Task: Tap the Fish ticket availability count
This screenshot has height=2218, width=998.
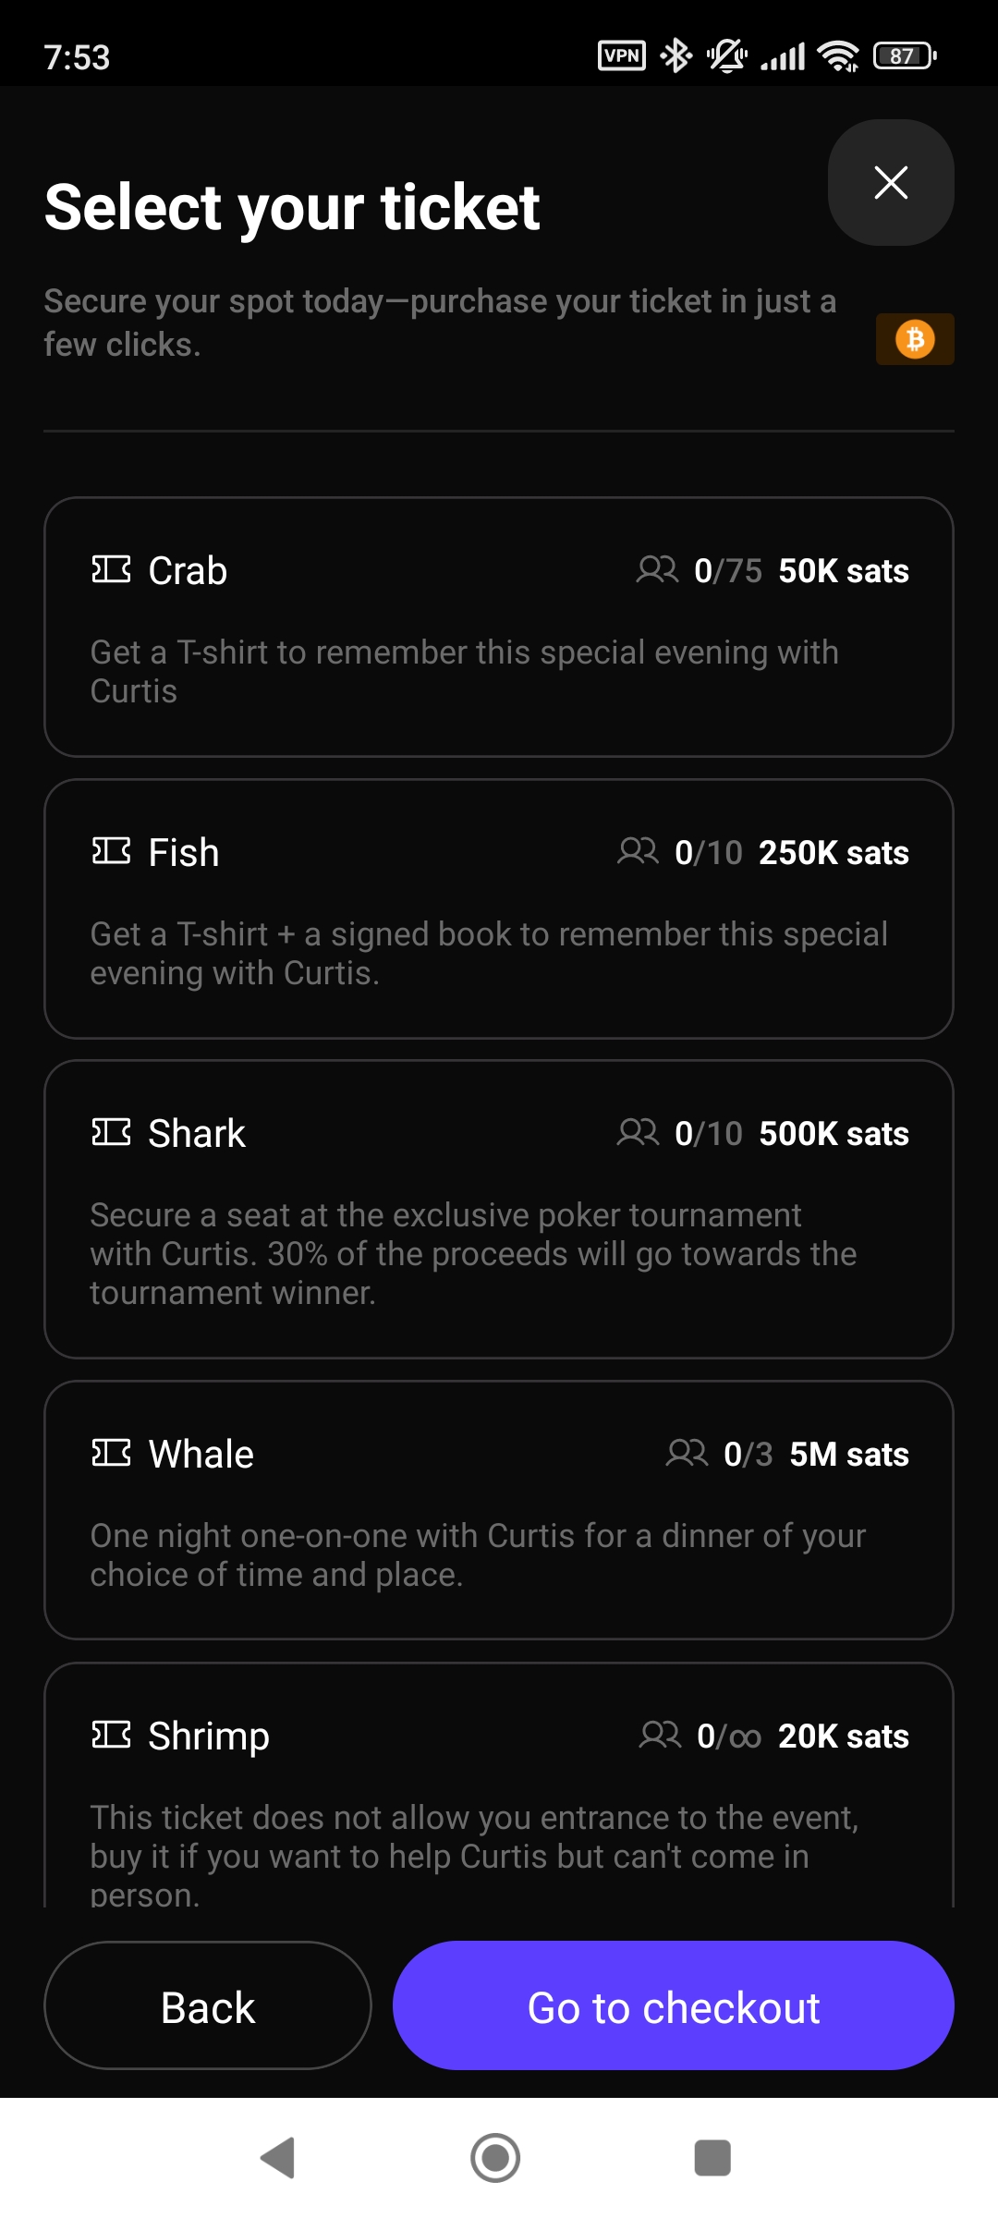Action: tap(708, 852)
